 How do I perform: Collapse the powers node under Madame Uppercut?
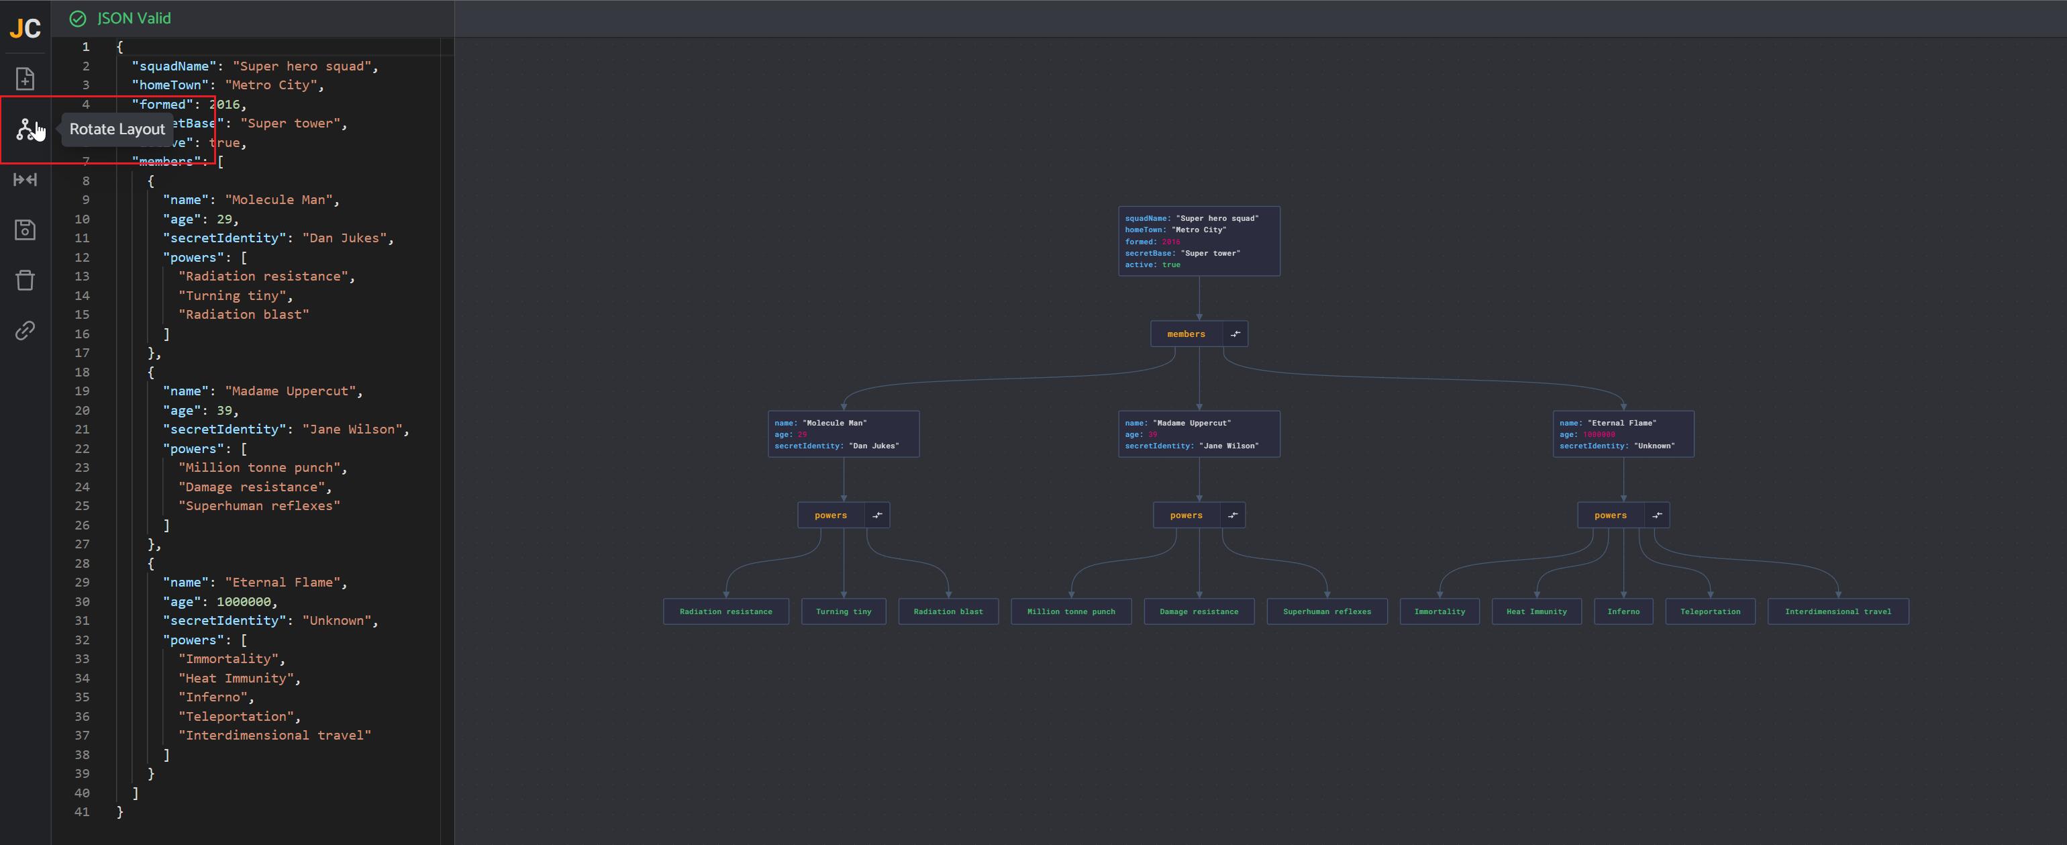tap(1233, 515)
